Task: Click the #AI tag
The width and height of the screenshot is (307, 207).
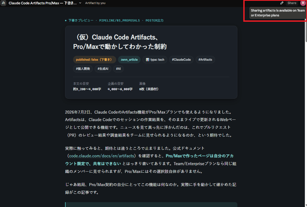Action: point(118,69)
